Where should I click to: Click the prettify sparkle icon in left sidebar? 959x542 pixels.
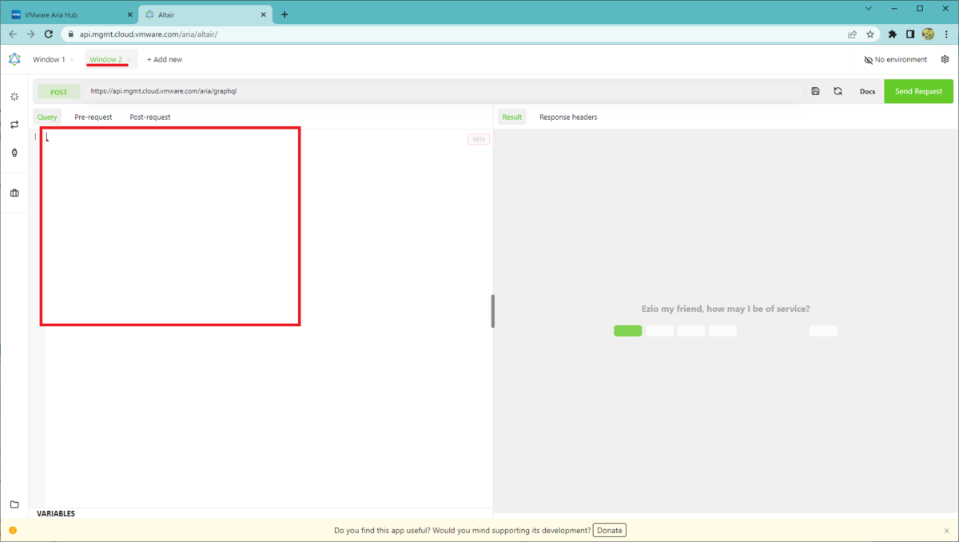pos(14,97)
